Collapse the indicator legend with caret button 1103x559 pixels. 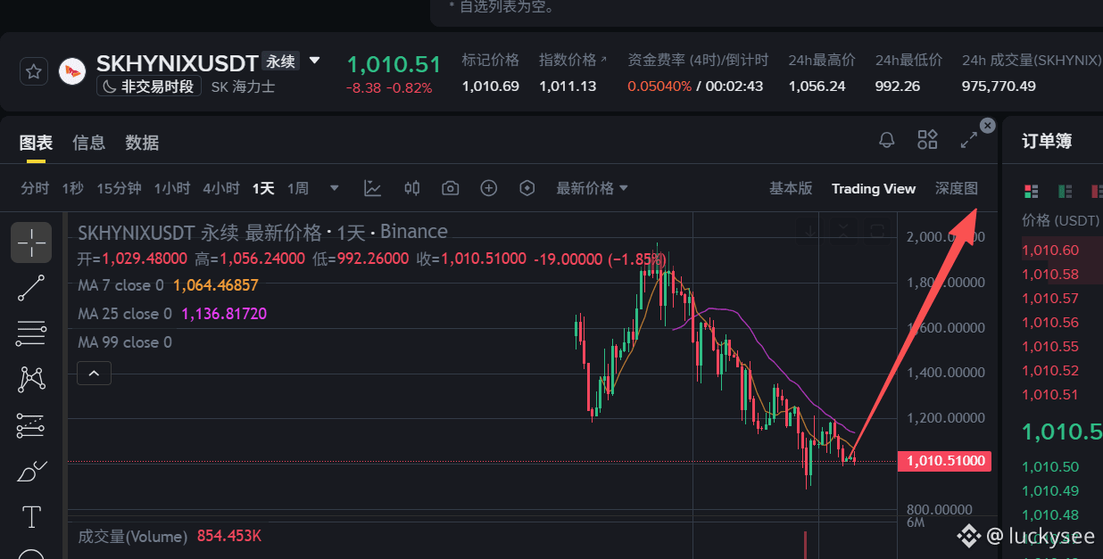pyautogui.click(x=94, y=373)
